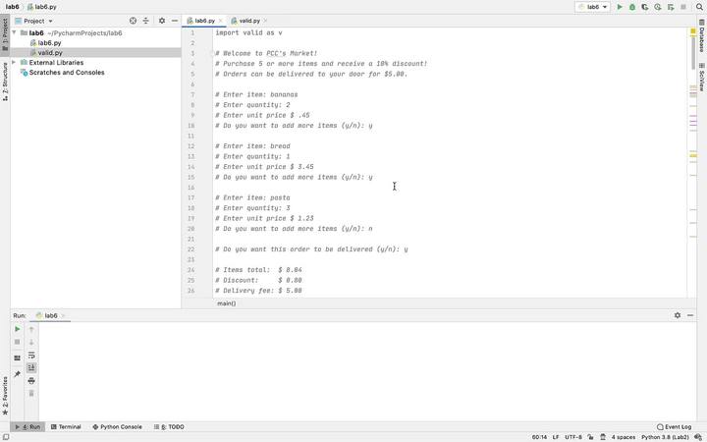Expand External Libraries tree node
Viewport: 707px width, 442px height.
point(14,62)
